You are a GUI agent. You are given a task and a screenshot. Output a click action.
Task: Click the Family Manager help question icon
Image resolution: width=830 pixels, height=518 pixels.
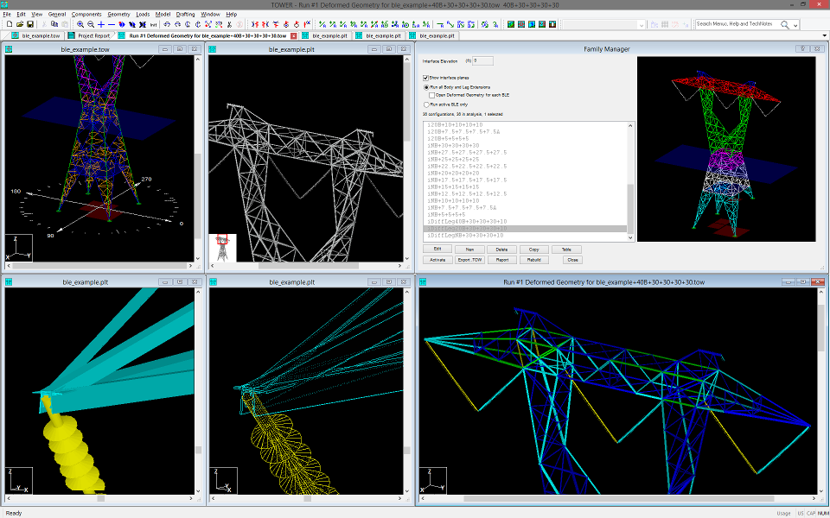[802, 48]
